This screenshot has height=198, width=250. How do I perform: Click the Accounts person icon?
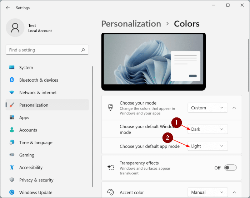point(12,130)
